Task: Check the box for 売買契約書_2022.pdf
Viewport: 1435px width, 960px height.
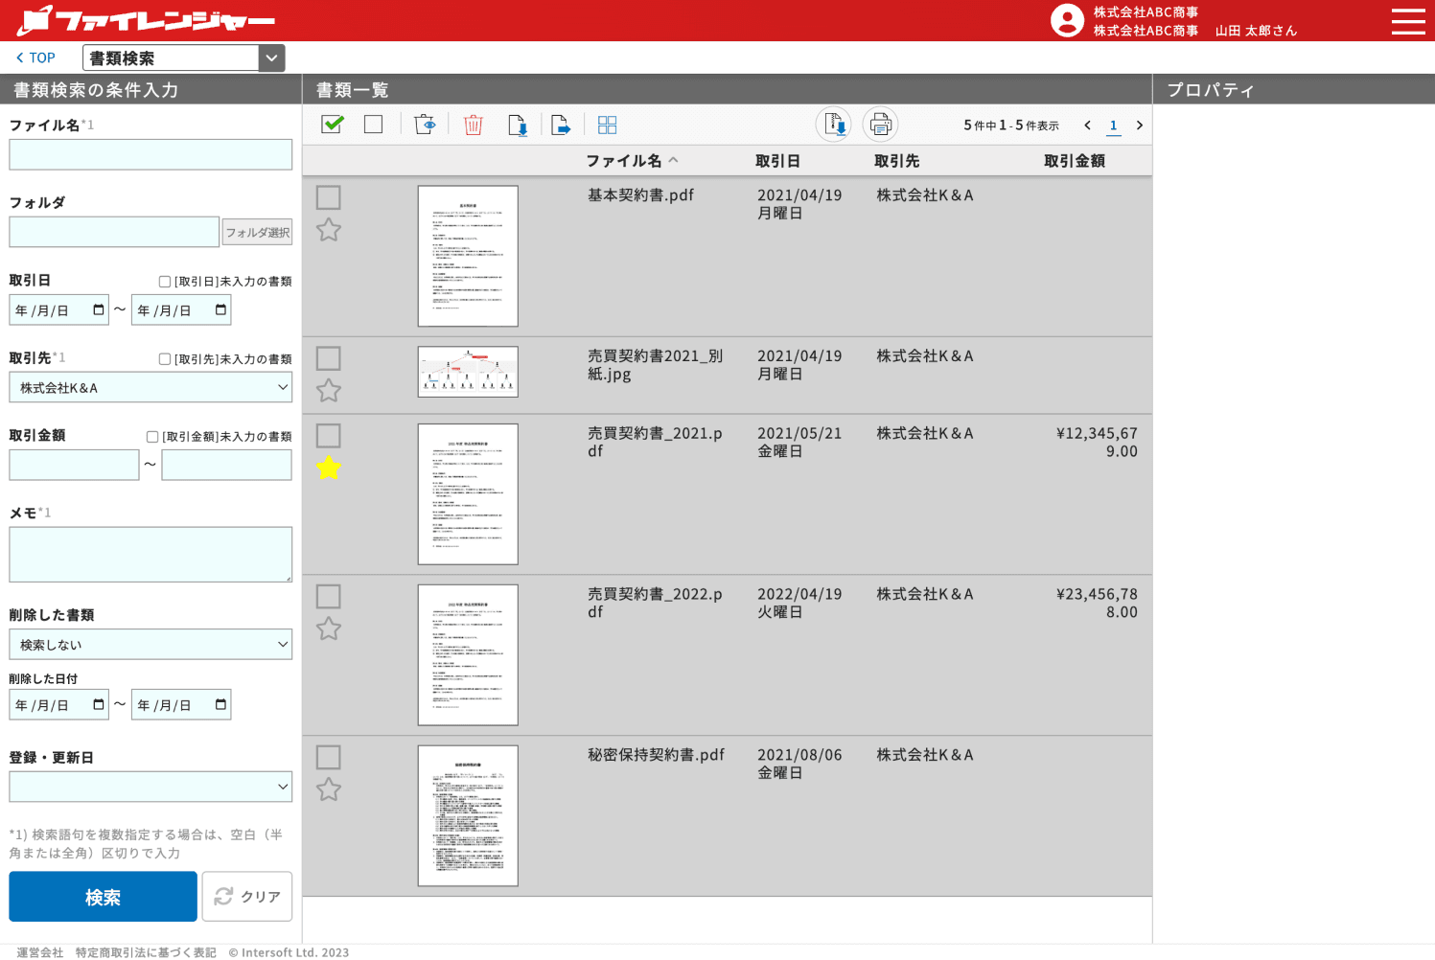Action: 329,597
